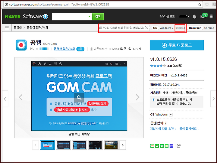
Task: Click the legal warning exclamation icon
Action: [153, 100]
